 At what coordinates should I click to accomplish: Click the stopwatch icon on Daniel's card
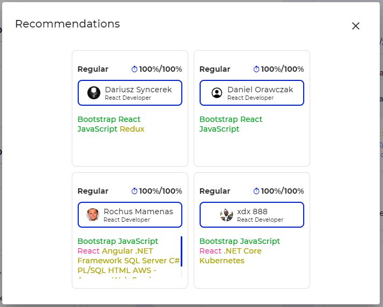tap(257, 69)
